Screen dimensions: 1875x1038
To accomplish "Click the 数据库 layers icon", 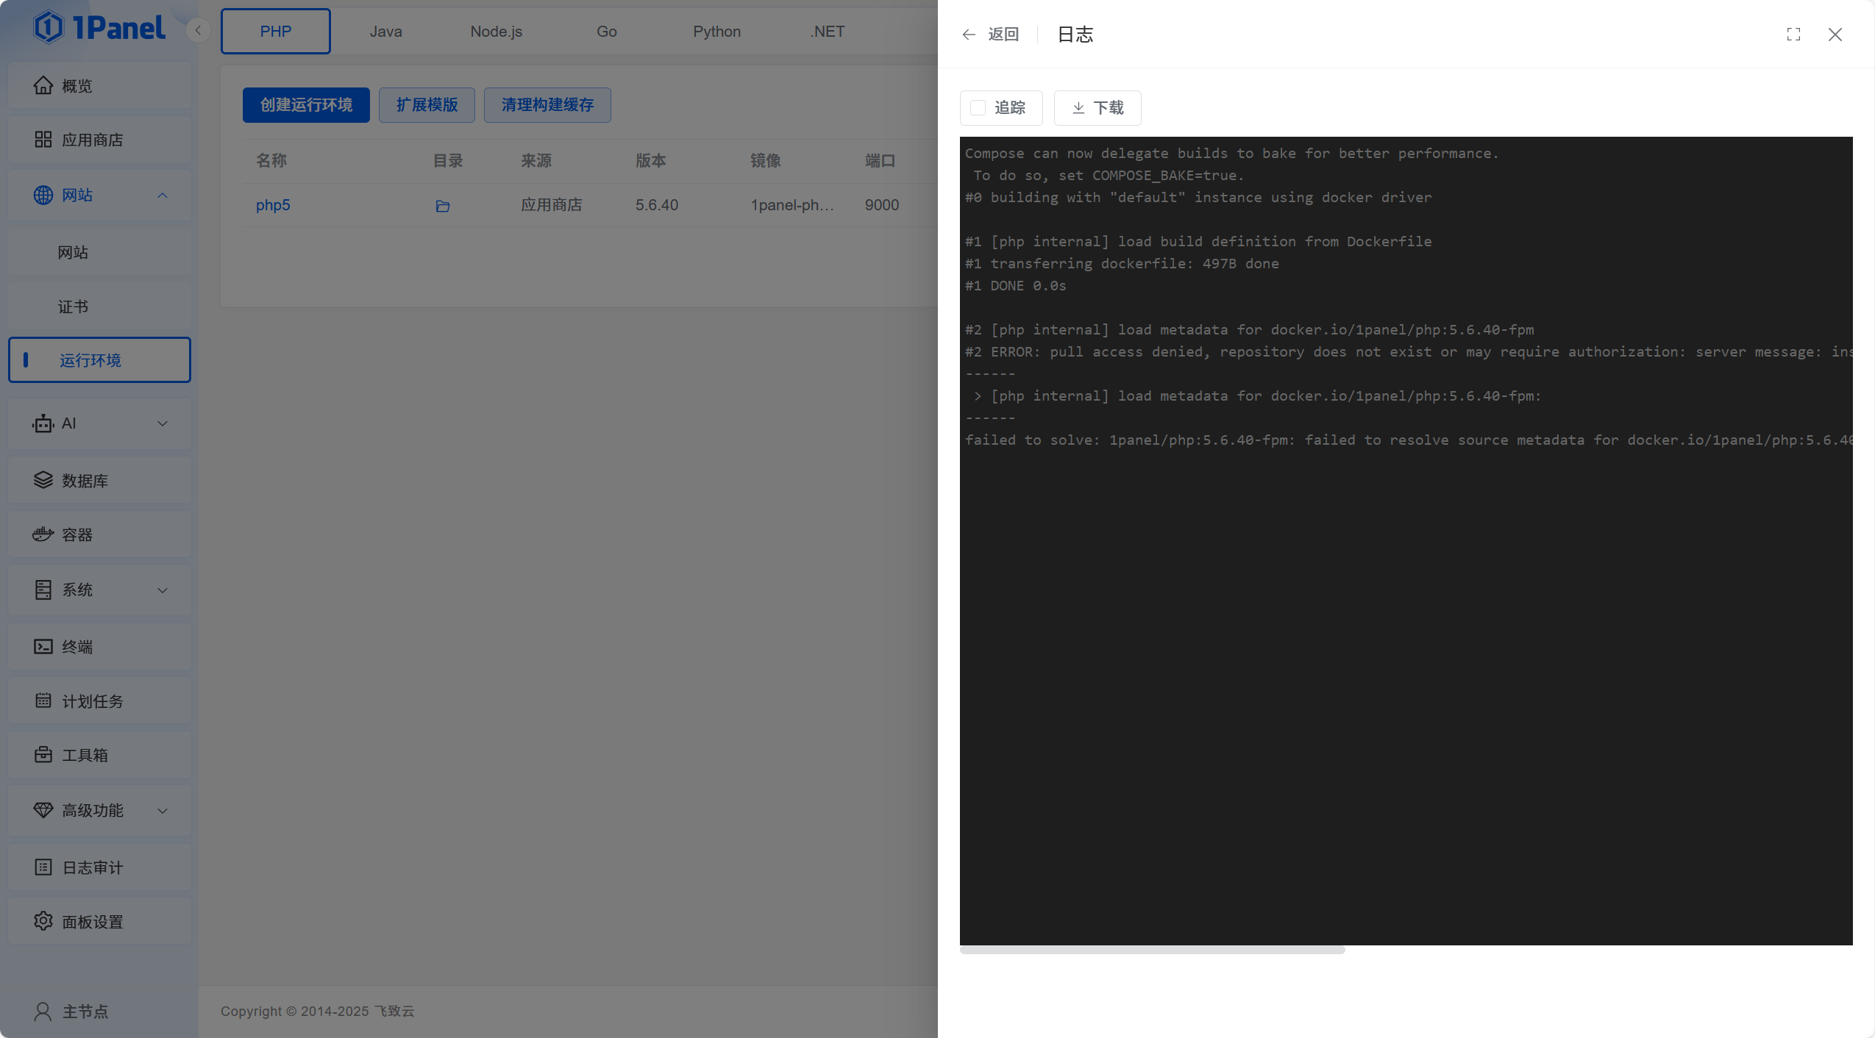I will pyautogui.click(x=43, y=480).
